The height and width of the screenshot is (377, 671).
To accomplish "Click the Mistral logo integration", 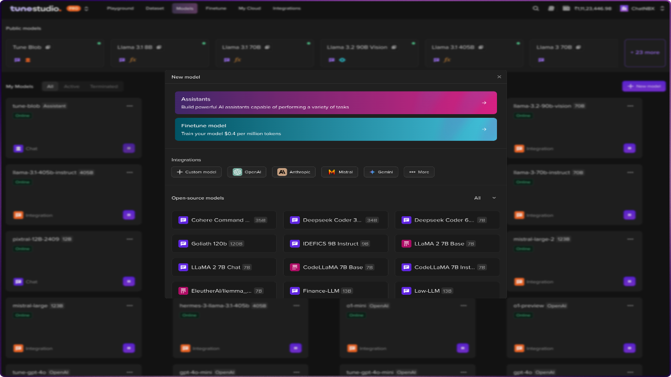I will point(331,172).
